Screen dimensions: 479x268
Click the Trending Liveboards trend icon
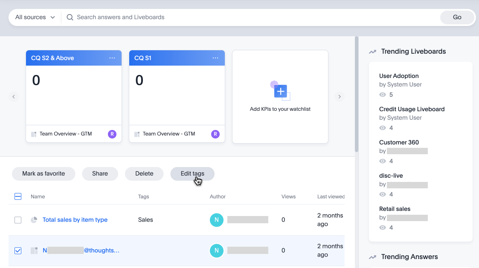[372, 52]
